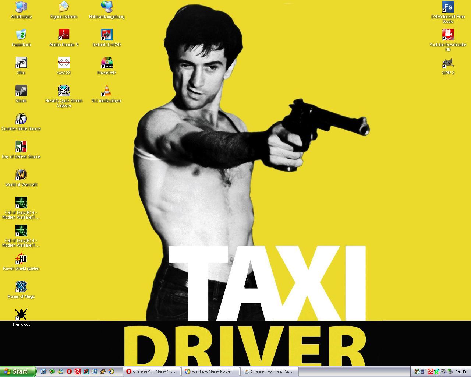Select the upper Call of Duty 4 shortcut

click(21, 208)
